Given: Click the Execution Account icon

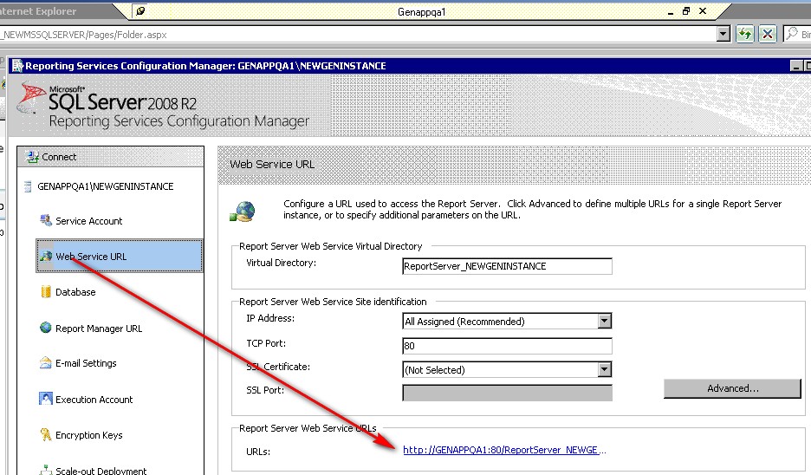Looking at the screenshot, I should pos(46,399).
